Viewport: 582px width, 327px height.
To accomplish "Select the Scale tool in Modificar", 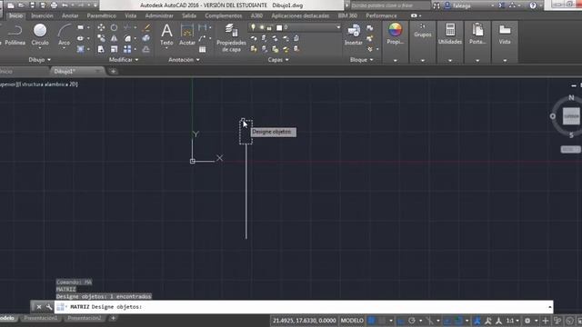I will click(x=114, y=49).
